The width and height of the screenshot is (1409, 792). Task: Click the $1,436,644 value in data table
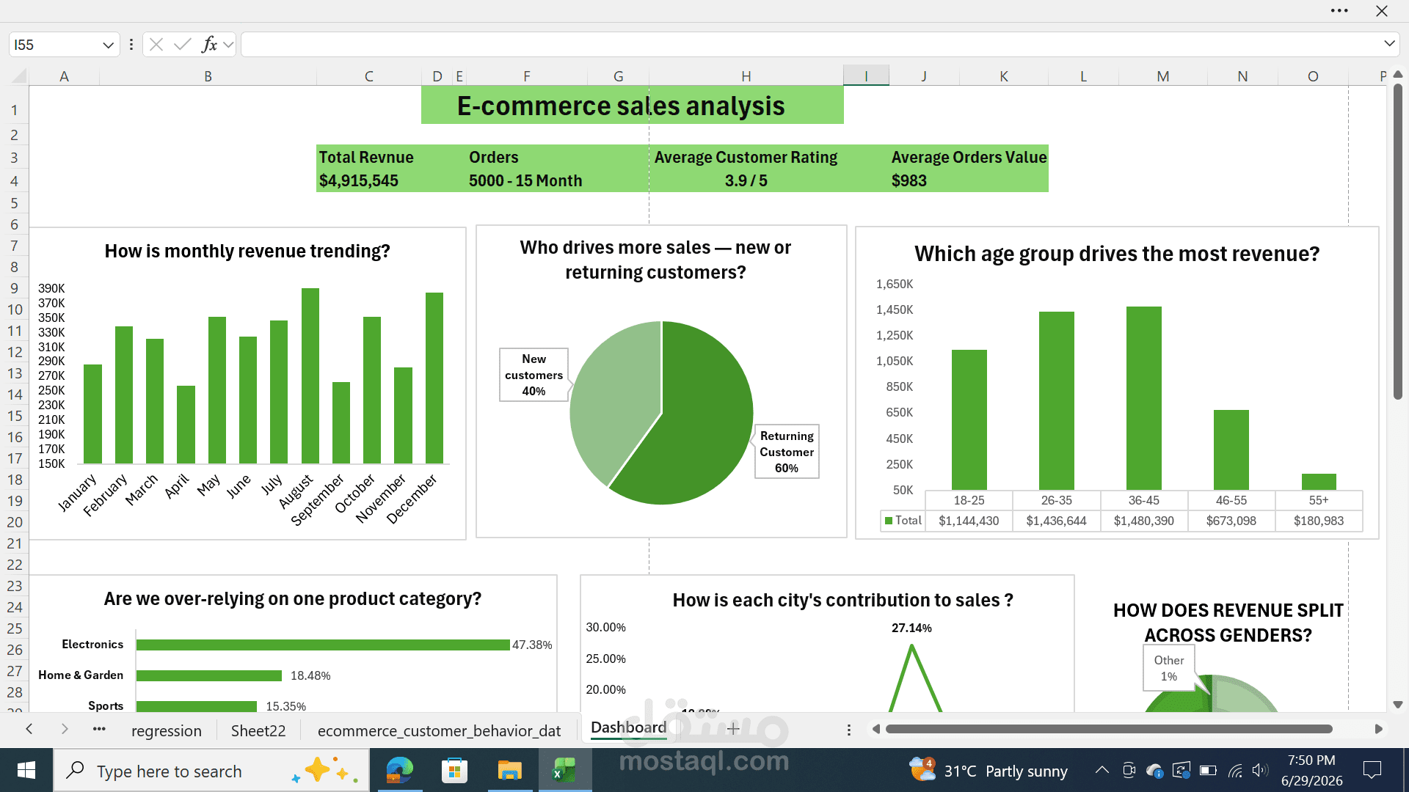[x=1056, y=521]
